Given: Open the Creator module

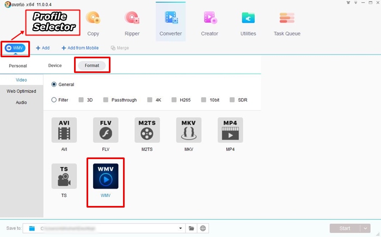Looking at the screenshot, I should [x=210, y=24].
